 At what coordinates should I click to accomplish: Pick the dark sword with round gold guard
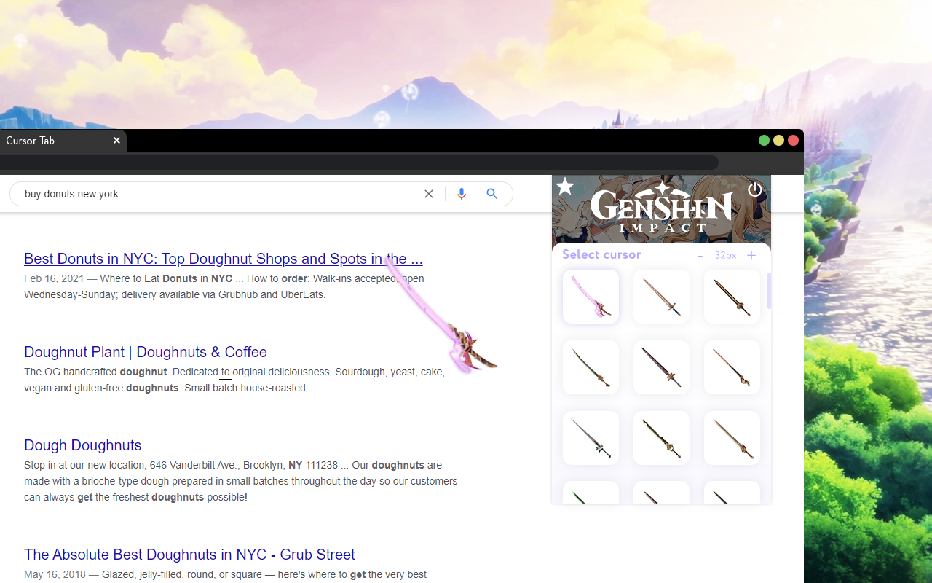pyautogui.click(x=732, y=297)
